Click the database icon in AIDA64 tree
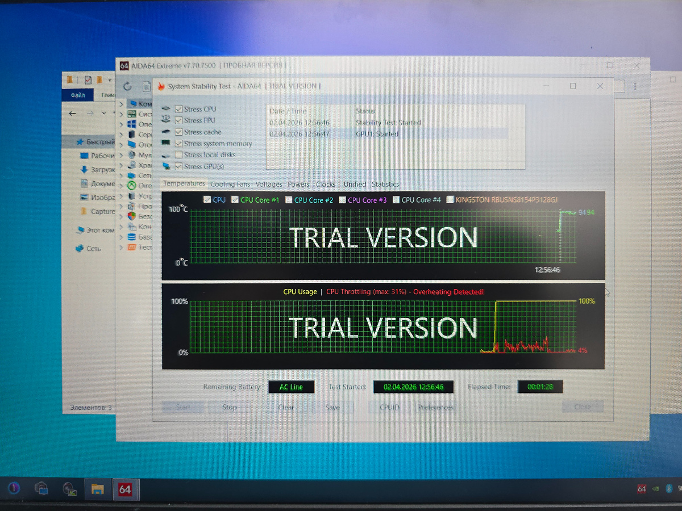682x511 pixels. (x=132, y=237)
